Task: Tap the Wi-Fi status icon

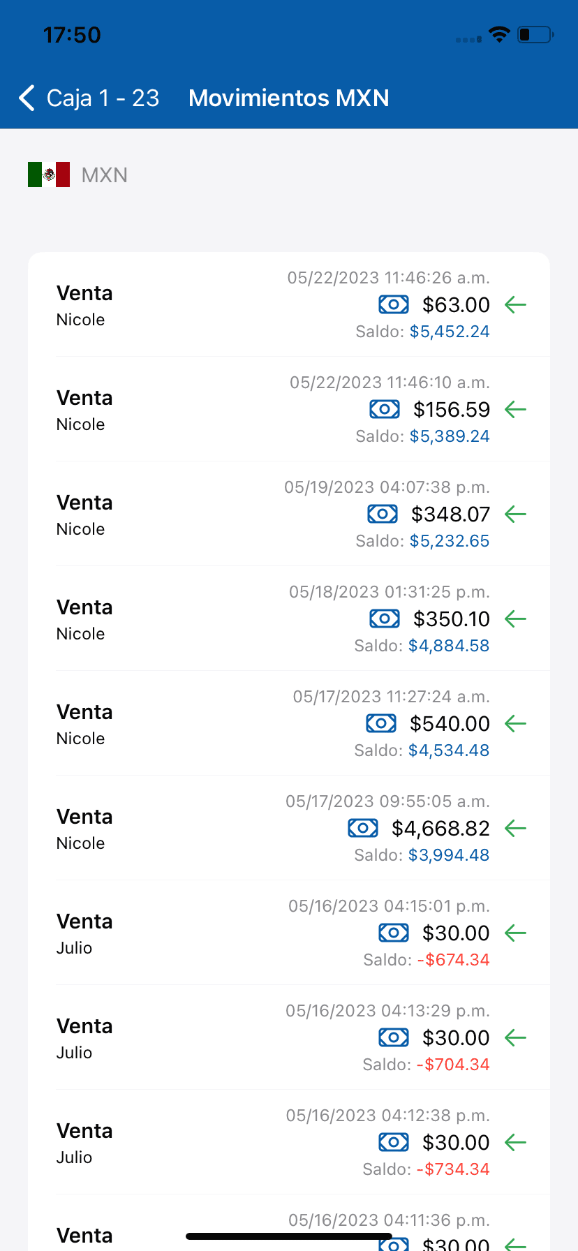Action: 499,34
